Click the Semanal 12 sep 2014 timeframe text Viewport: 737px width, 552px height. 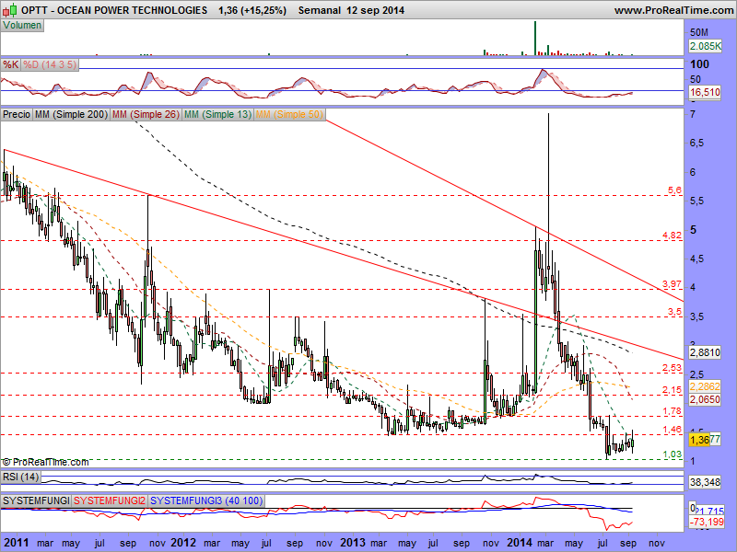pyautogui.click(x=351, y=10)
